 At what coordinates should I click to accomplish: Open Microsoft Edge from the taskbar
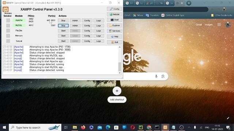(x=108, y=127)
